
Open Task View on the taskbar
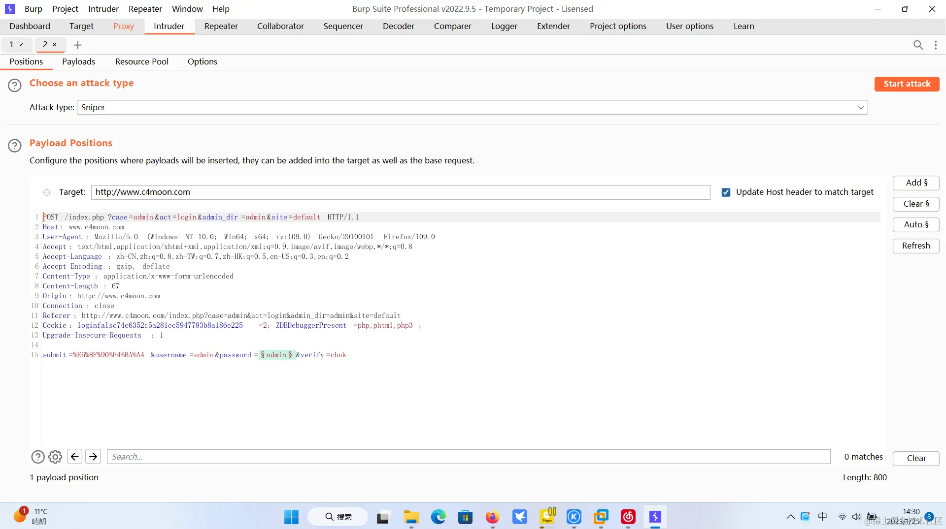(383, 517)
